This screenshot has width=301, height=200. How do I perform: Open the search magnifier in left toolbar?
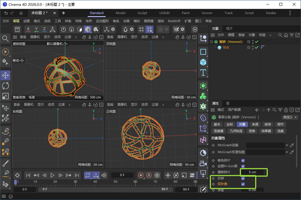pos(6,39)
